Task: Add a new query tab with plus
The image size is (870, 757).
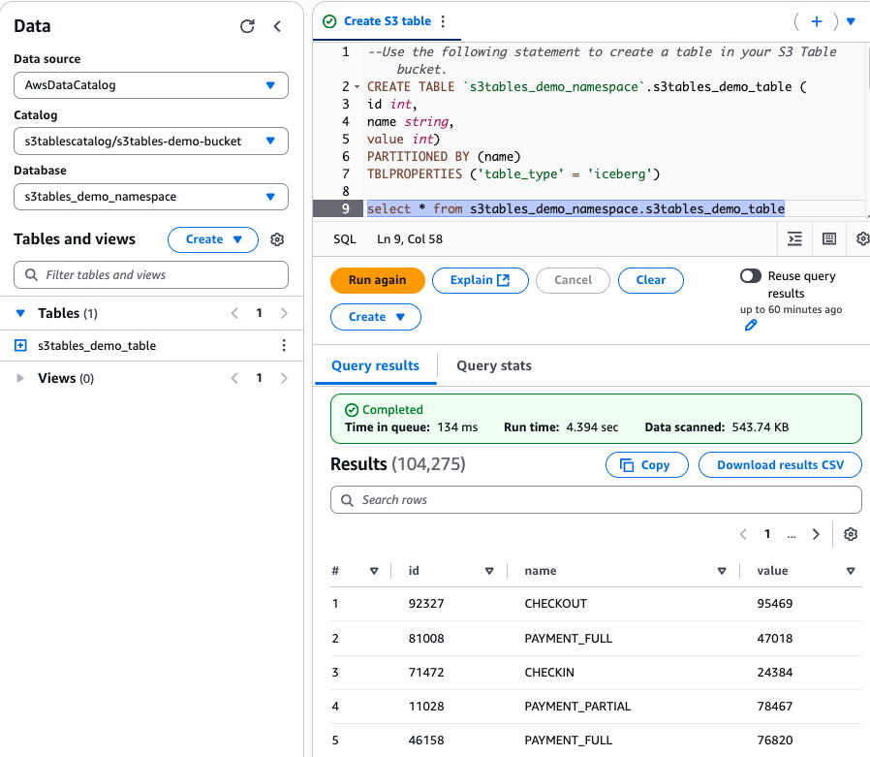Action: tap(817, 21)
